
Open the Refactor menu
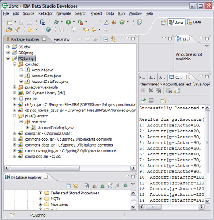point(45,14)
